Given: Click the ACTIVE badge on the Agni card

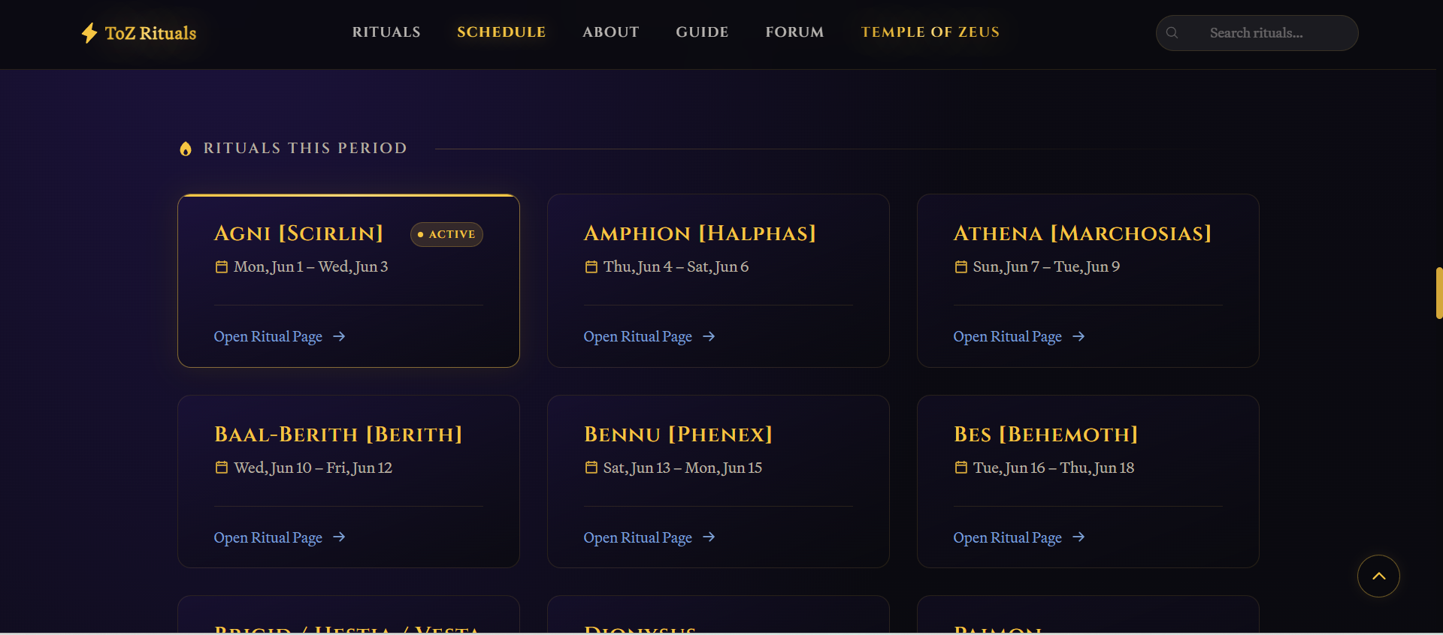Looking at the screenshot, I should tap(446, 234).
